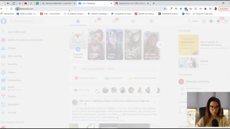Image resolution: width=230 pixels, height=129 pixels.
Task: Open Marketplace in the left sidebar
Action: (x=14, y=80)
